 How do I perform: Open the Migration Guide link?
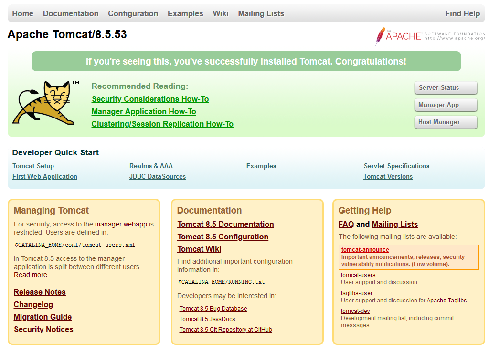[x=43, y=317]
